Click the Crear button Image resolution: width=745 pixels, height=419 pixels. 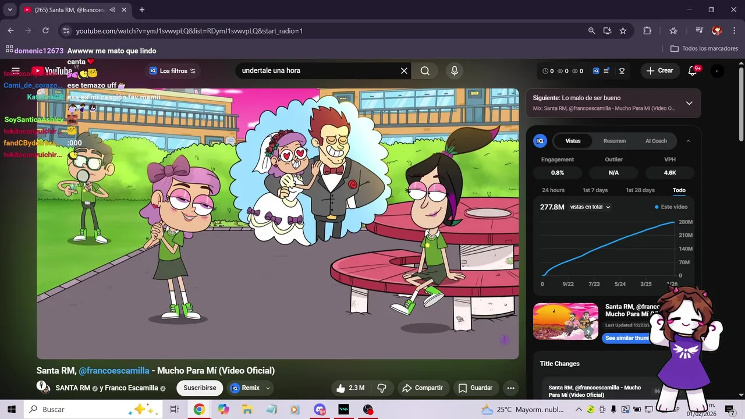click(660, 71)
